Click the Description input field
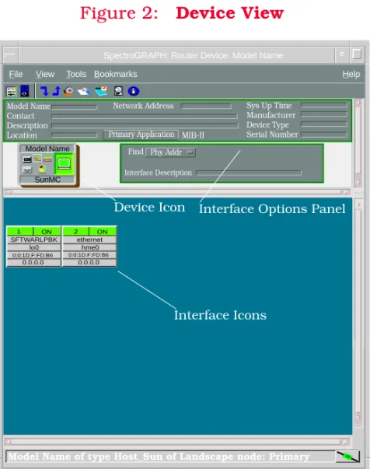The image size is (370, 469). tap(145, 125)
